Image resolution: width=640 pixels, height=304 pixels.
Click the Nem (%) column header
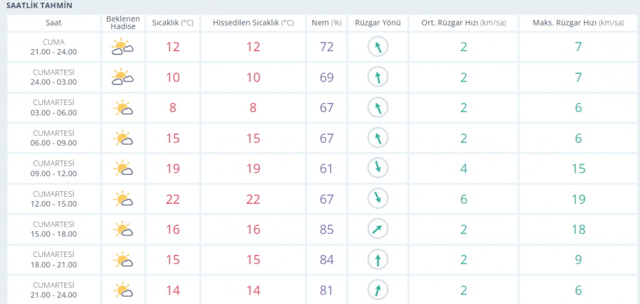click(x=326, y=23)
